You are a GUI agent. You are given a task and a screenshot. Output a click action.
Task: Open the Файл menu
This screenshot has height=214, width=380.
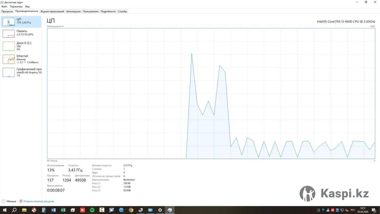coord(4,6)
